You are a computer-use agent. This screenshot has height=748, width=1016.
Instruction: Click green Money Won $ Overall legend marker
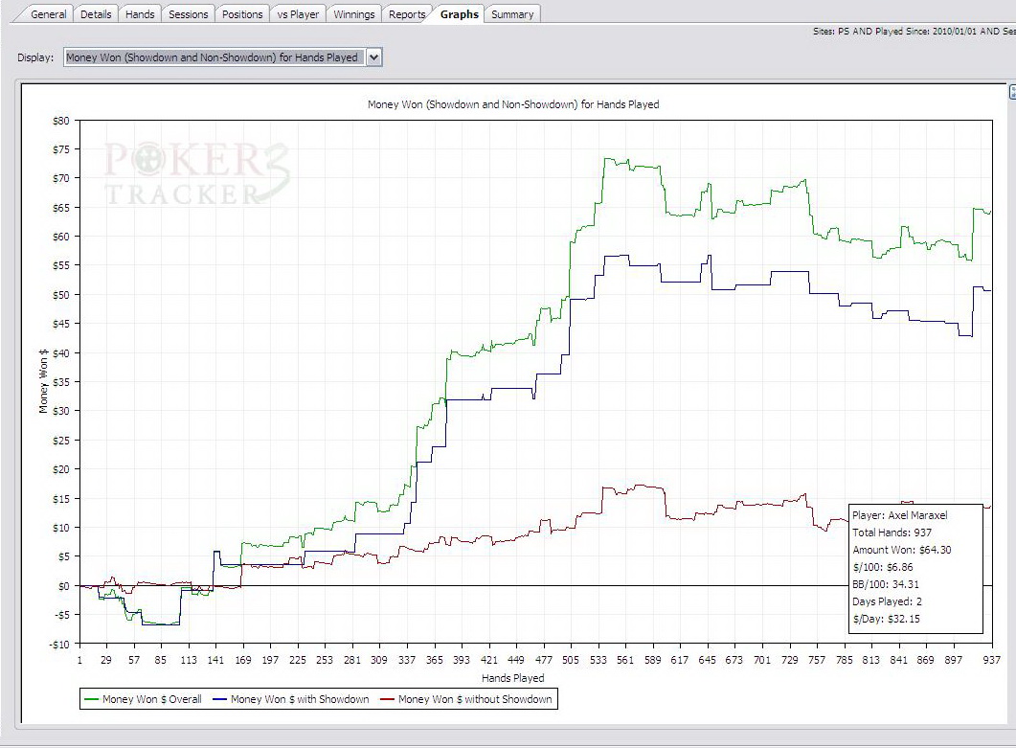(x=92, y=699)
